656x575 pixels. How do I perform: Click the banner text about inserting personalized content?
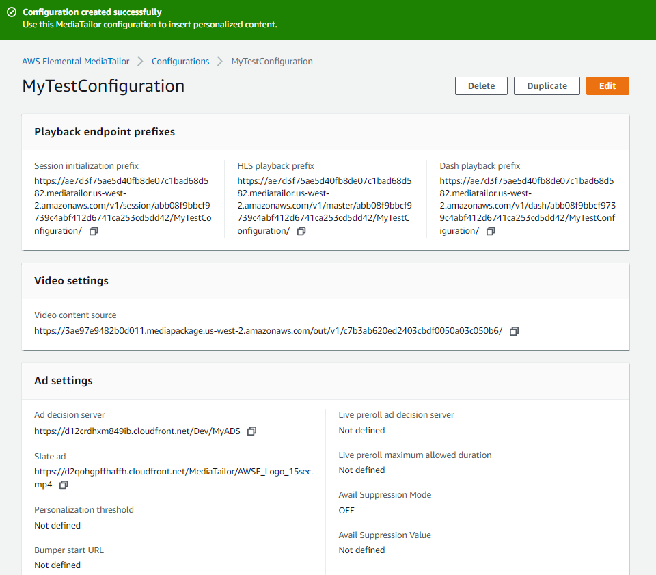coord(150,25)
